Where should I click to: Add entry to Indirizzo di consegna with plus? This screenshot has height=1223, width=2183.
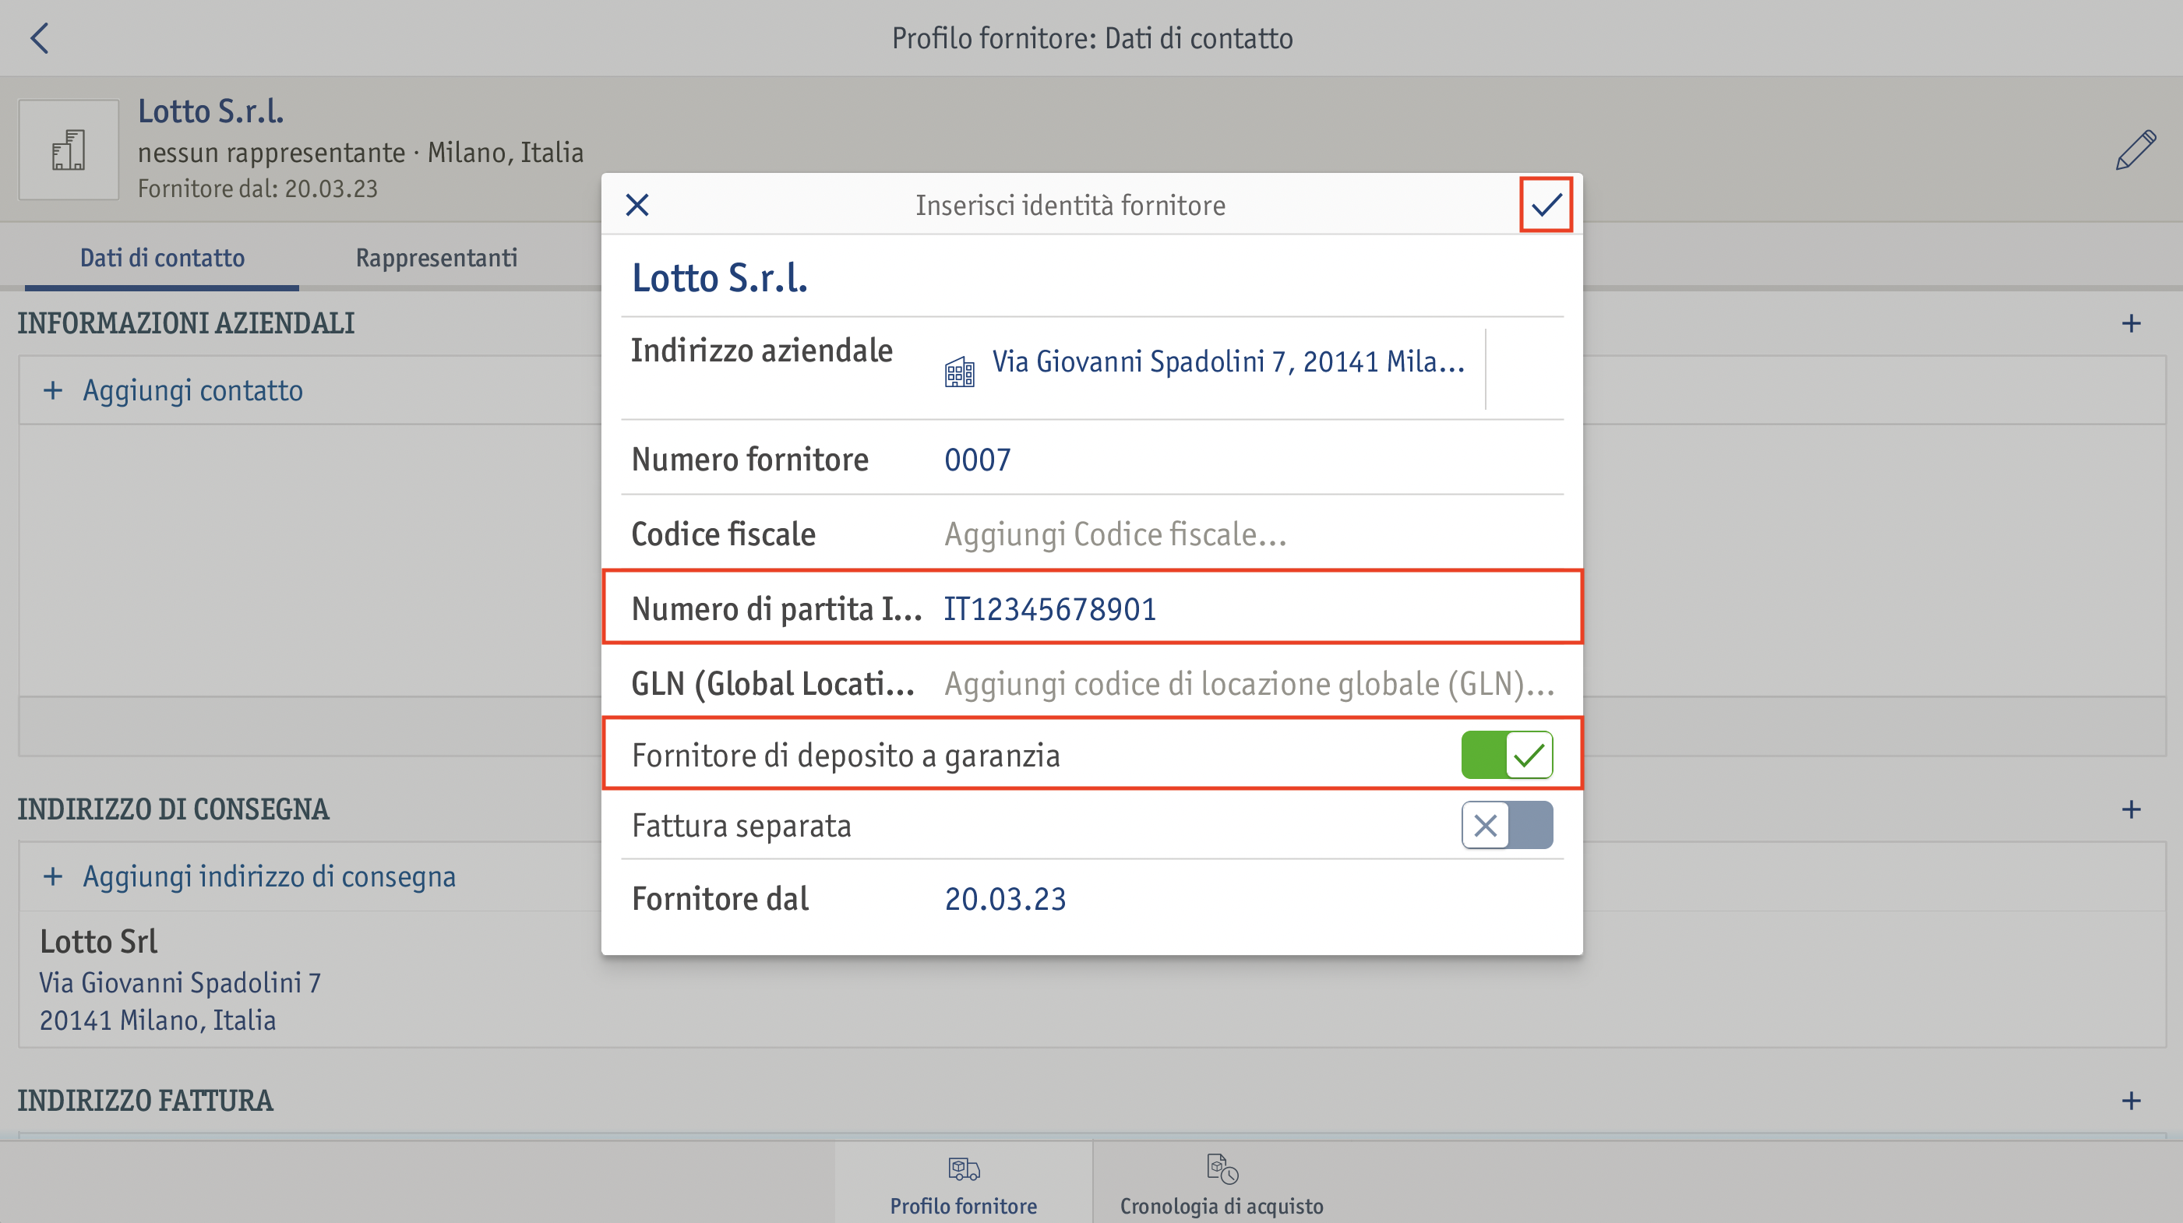2132,809
